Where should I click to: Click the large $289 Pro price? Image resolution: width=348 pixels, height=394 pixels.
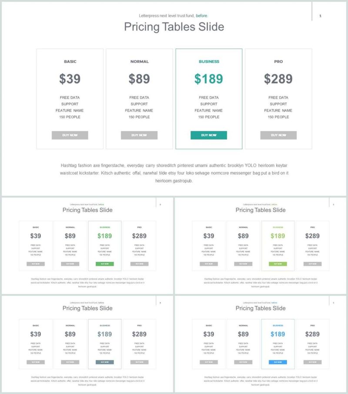coord(278,79)
